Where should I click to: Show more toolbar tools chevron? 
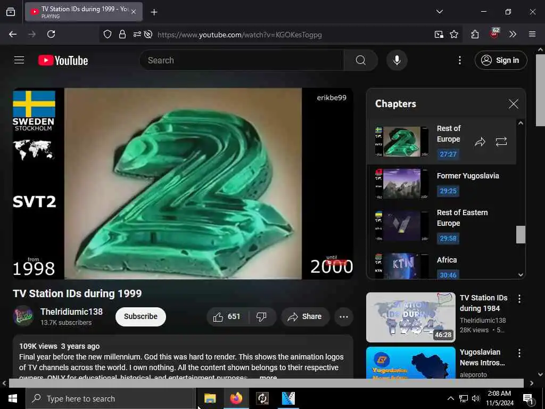513,34
